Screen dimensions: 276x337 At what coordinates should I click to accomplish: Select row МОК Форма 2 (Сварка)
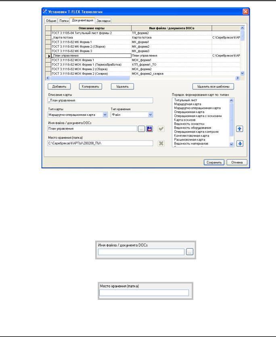coord(91,74)
